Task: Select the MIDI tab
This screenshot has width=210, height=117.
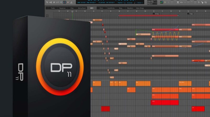Action: (x=92, y=8)
